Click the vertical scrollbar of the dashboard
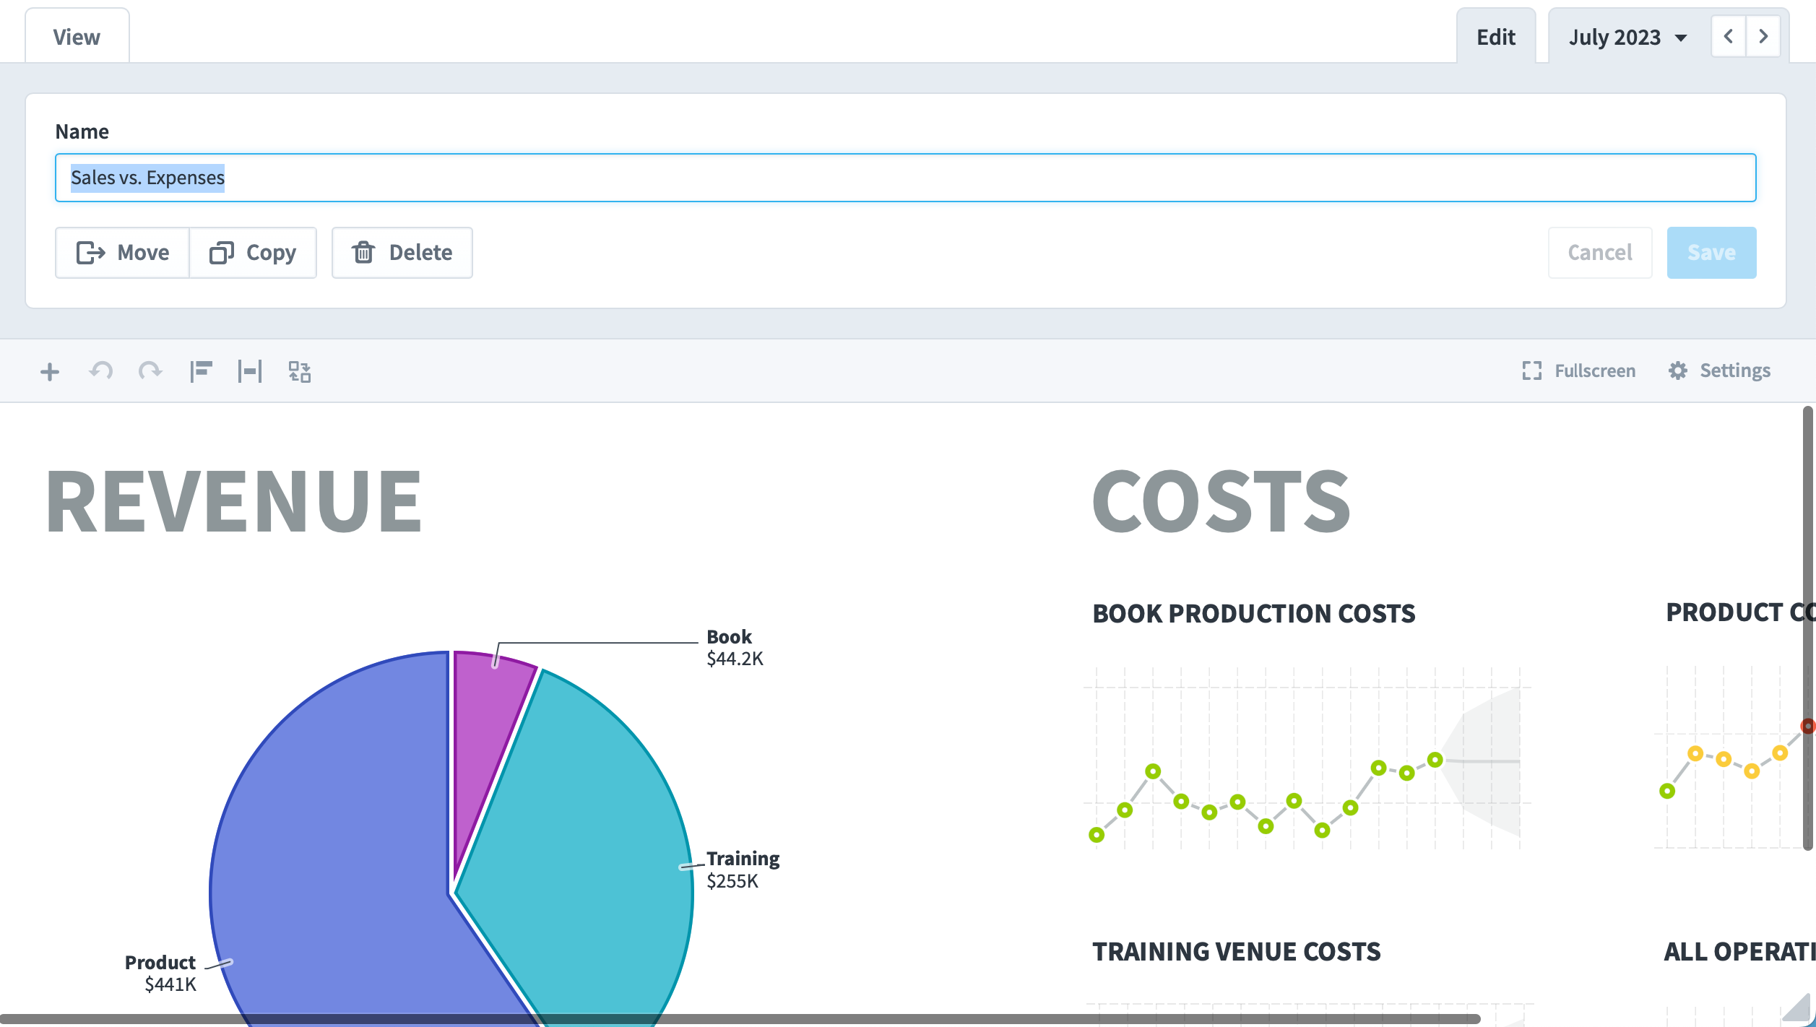The image size is (1816, 1027). 1808,628
